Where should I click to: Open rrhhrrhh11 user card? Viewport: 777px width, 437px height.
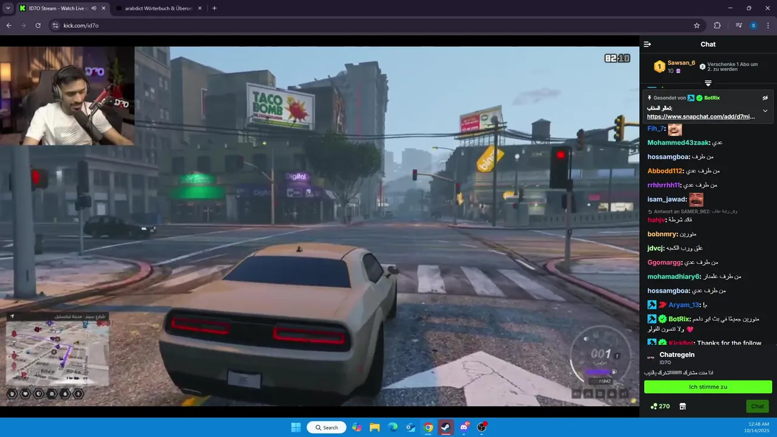click(663, 185)
